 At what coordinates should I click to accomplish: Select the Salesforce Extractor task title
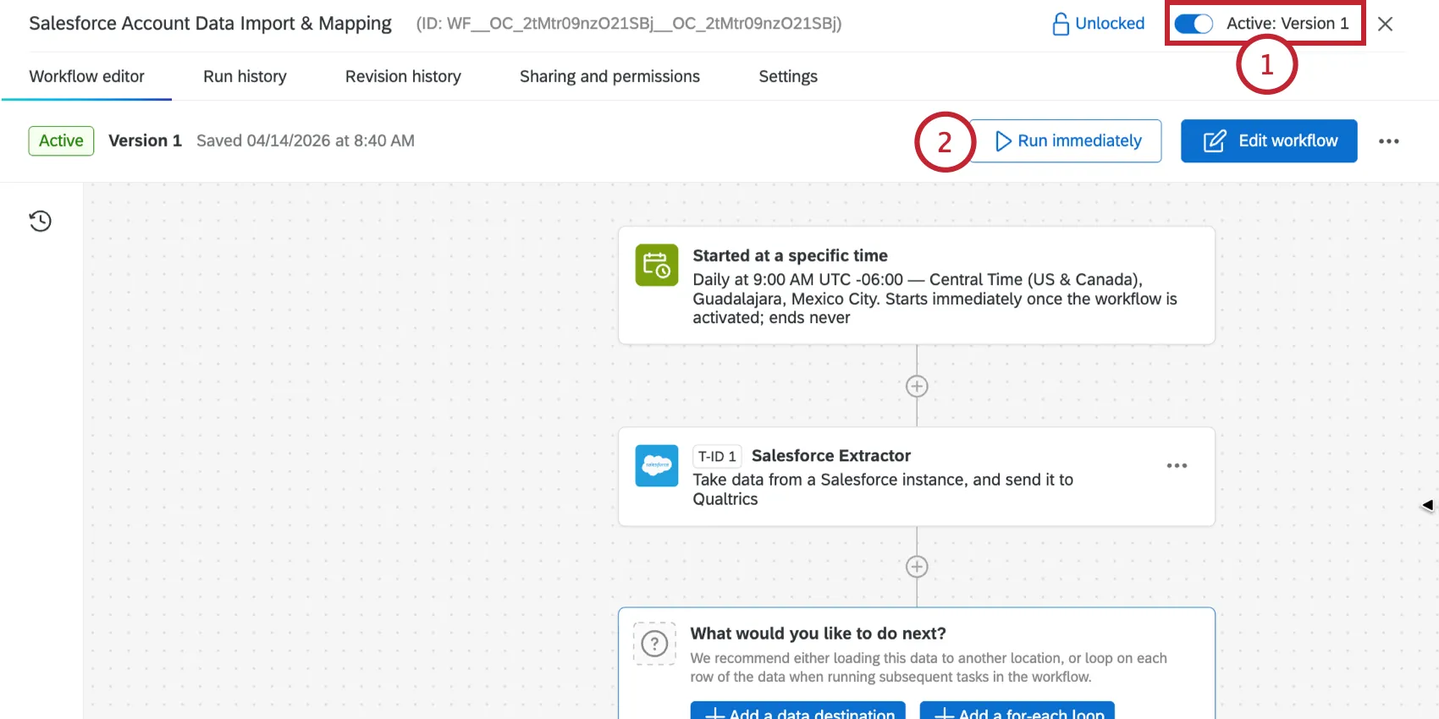click(831, 456)
